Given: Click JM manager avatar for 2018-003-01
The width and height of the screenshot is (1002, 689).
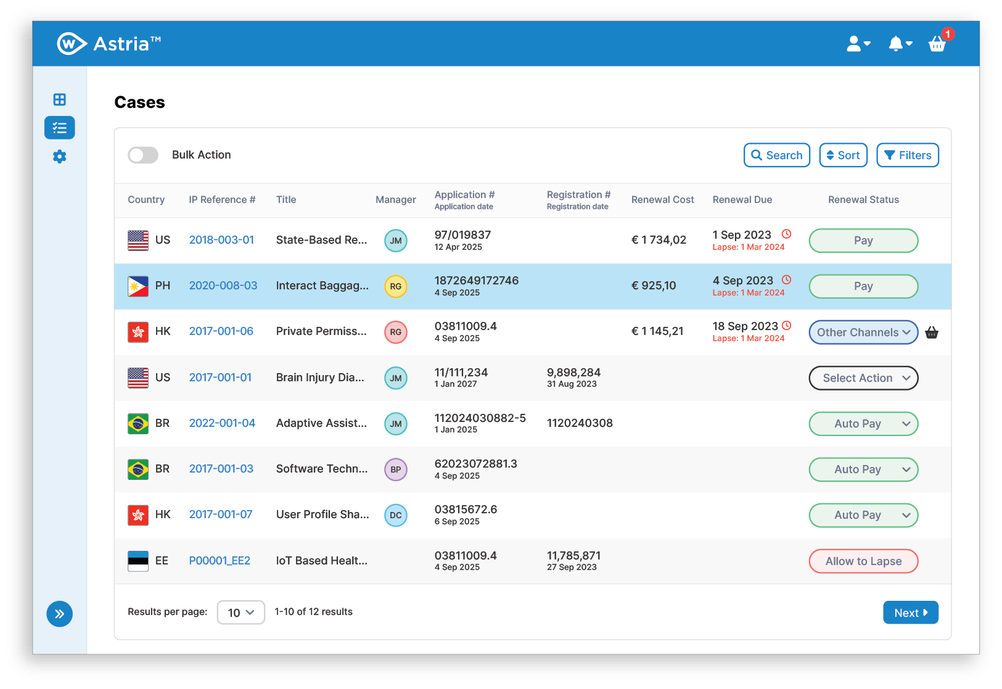Looking at the screenshot, I should coord(396,241).
